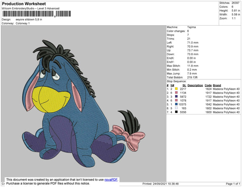242x187 pixels.
Task: Select stitch count 5556 in stop sequence
Action: point(183,112)
